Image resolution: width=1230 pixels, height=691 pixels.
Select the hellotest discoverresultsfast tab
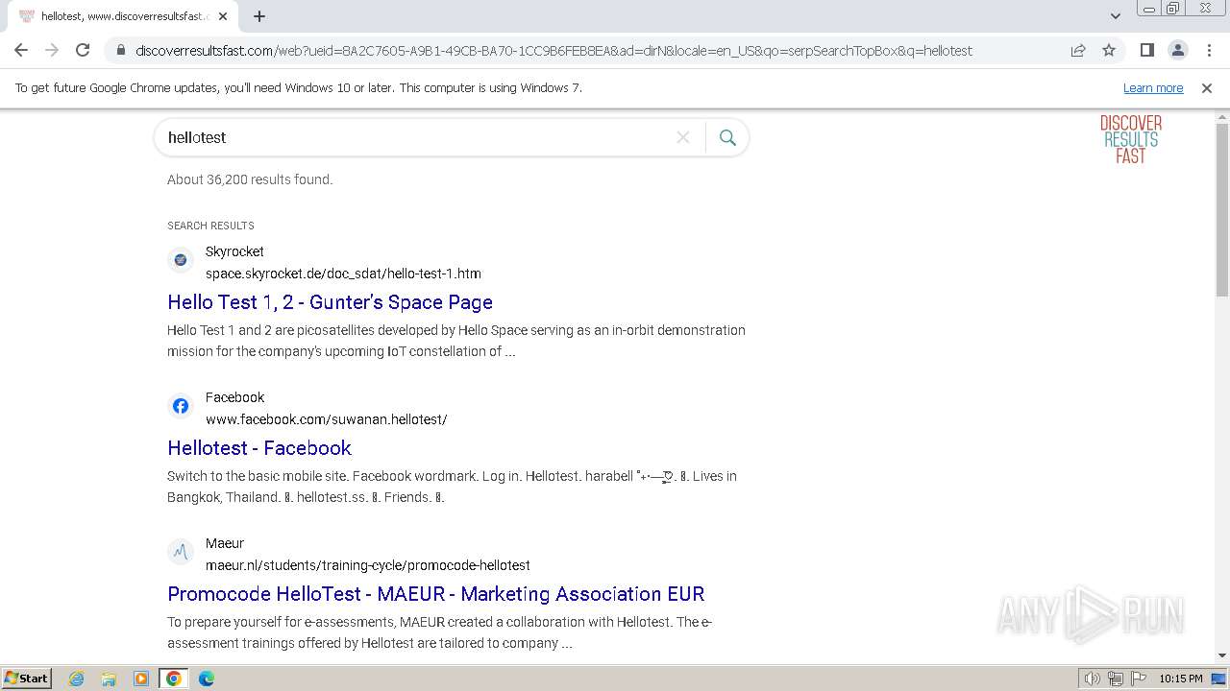[122, 16]
